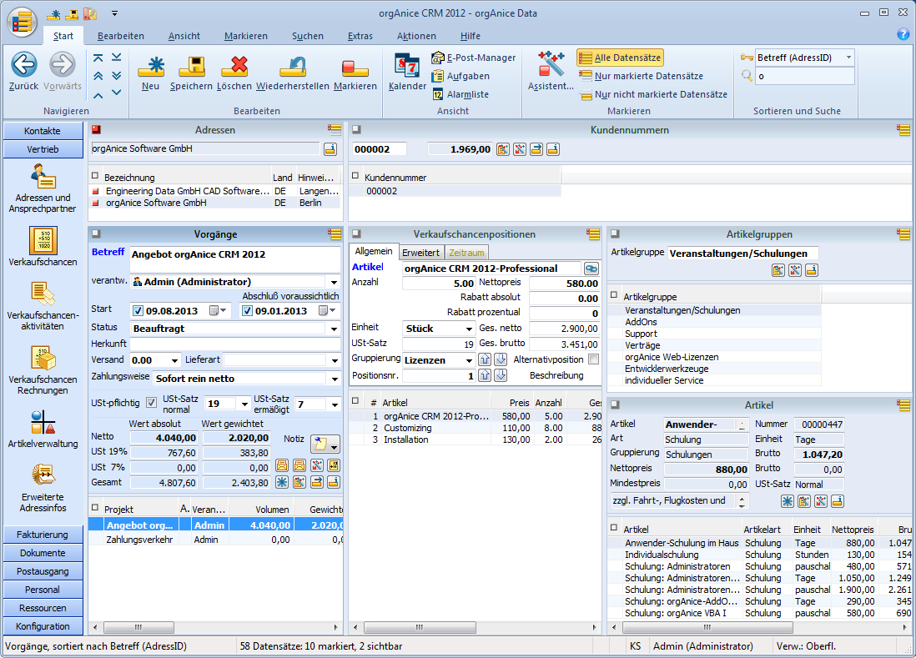Select the Customizing position row

(476, 428)
